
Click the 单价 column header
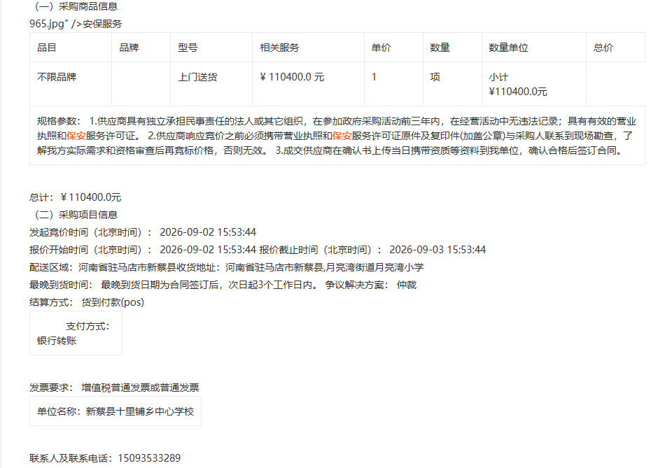point(393,48)
